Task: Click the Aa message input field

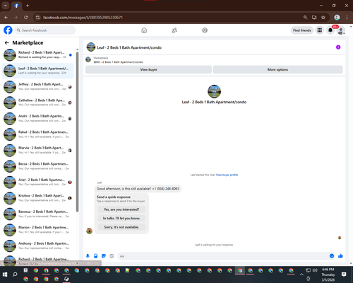Action: point(222,256)
